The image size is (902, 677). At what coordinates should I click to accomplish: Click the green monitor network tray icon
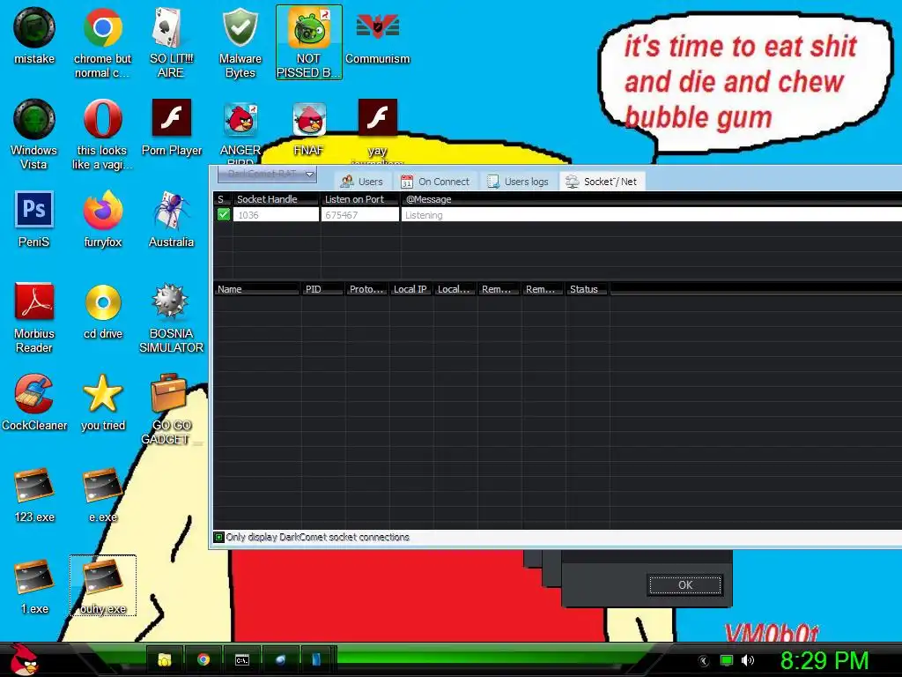pos(727,660)
